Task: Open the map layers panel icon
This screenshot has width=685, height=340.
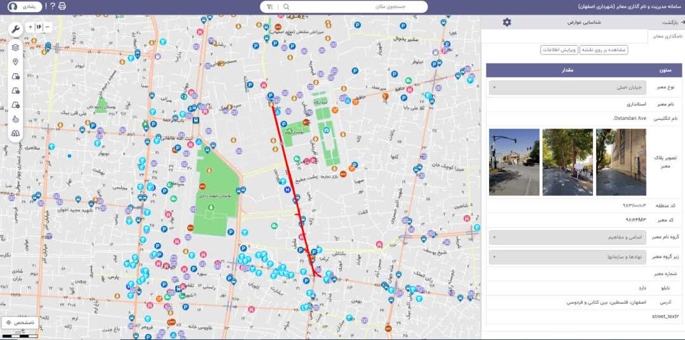Action: [15, 47]
